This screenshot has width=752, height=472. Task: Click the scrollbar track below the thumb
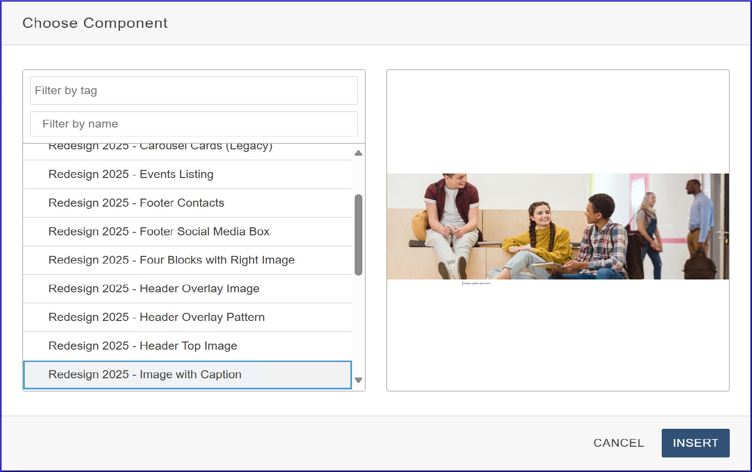tap(358, 325)
